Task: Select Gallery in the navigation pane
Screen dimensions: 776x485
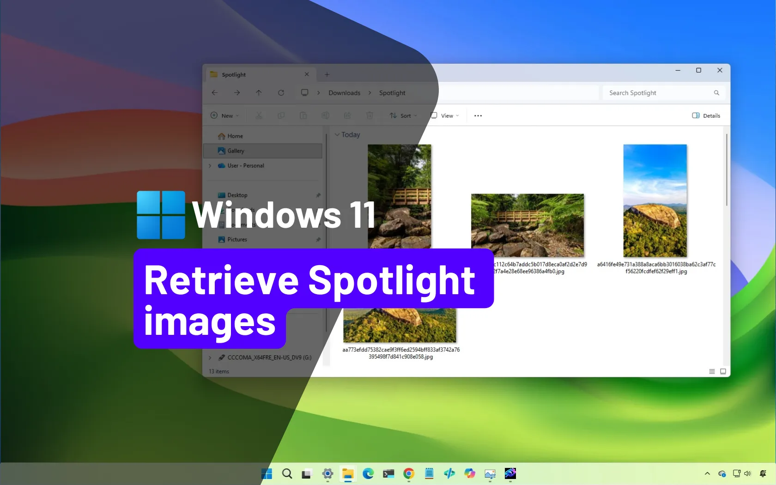Action: [x=263, y=151]
